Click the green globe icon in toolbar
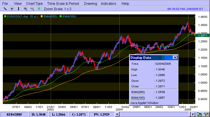 click(x=39, y=9)
